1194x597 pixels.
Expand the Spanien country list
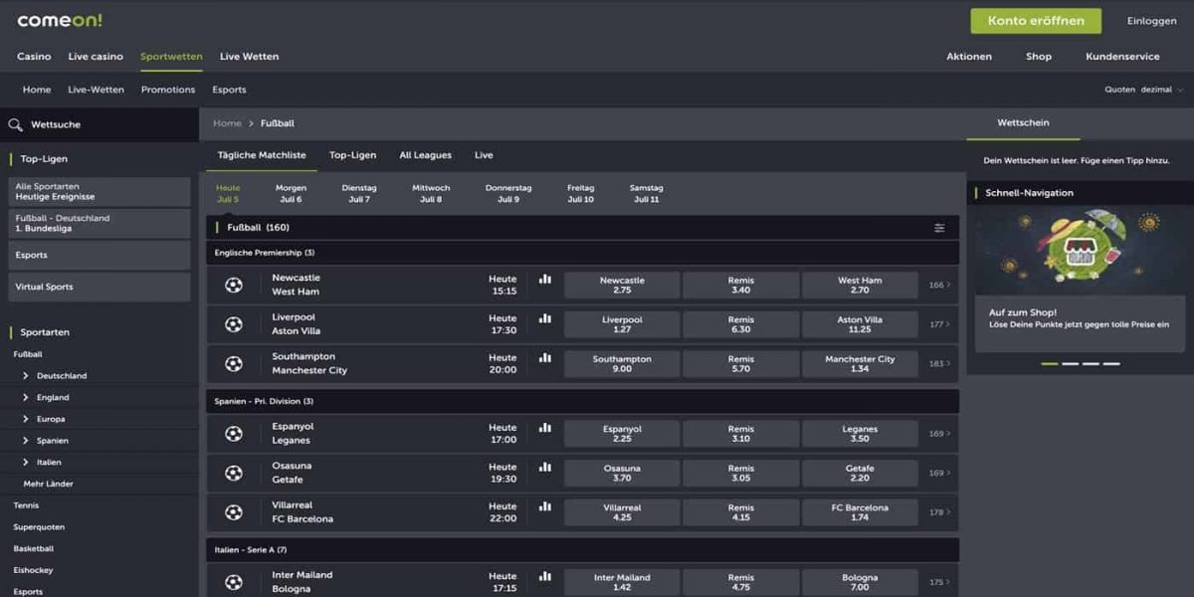[x=26, y=441]
